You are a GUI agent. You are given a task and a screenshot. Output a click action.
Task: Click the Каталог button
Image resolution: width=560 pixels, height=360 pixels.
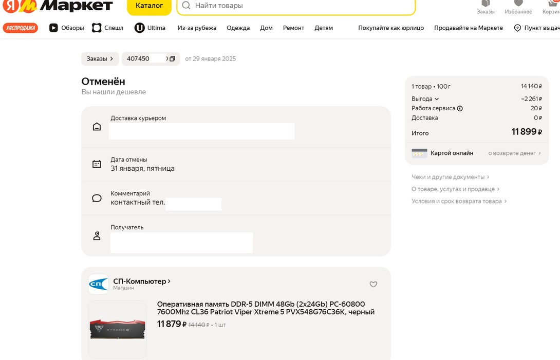150,6
